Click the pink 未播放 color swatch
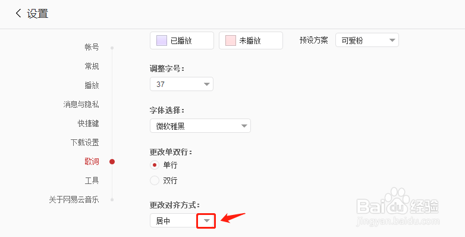Image resolution: width=465 pixels, height=237 pixels. tap(231, 40)
